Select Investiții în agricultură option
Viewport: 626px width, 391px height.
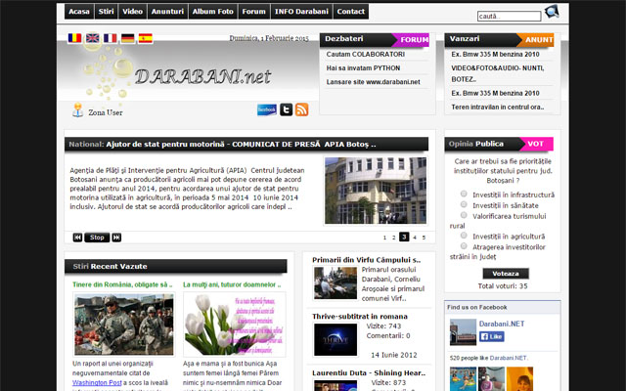coord(464,235)
